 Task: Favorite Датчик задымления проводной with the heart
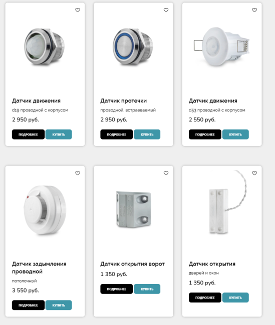[78, 173]
